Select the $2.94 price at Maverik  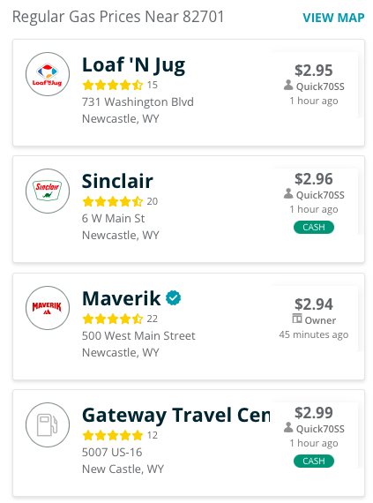(314, 304)
